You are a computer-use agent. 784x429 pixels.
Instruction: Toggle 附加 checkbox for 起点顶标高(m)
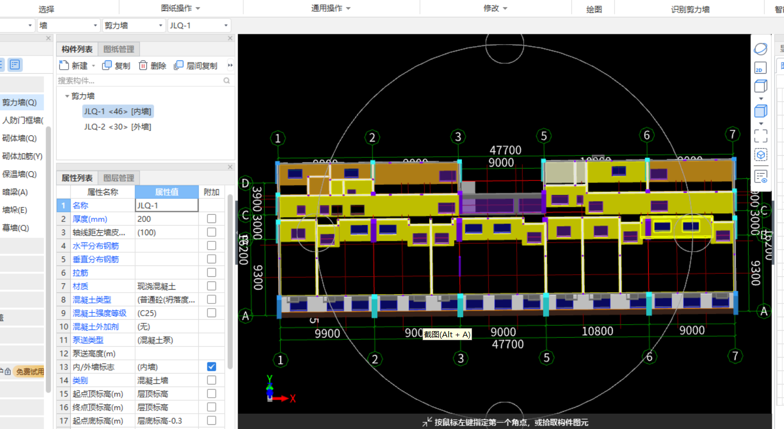point(211,393)
